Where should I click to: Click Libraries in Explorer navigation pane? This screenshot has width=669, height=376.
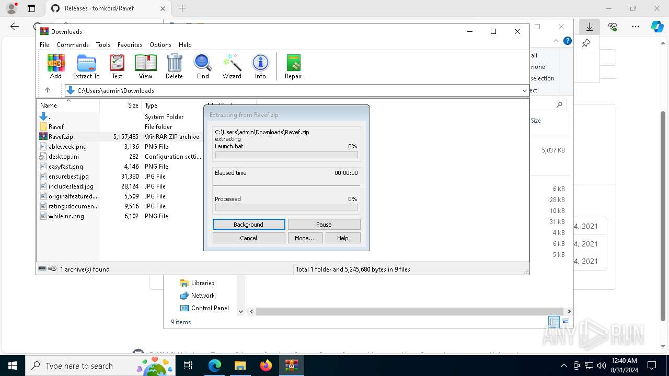point(202,283)
